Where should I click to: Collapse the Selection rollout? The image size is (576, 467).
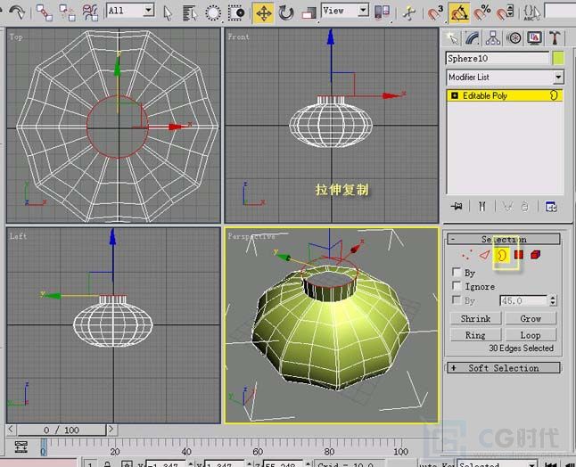[x=504, y=240]
